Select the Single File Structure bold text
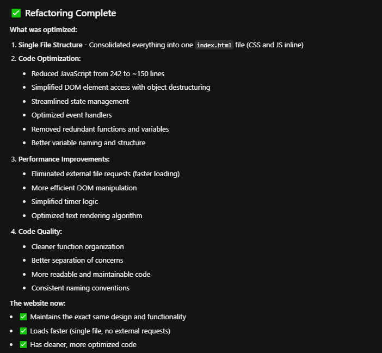The height and width of the screenshot is (353, 382). (x=51, y=45)
